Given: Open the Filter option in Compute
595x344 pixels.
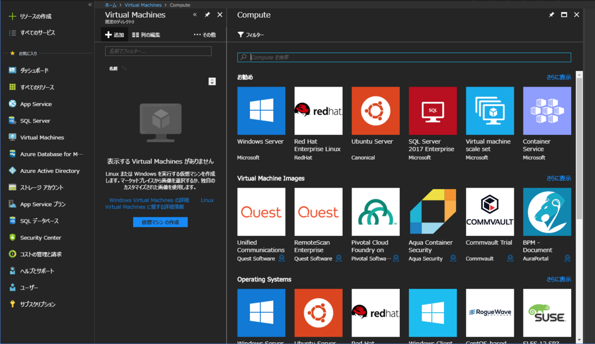Looking at the screenshot, I should [251, 34].
